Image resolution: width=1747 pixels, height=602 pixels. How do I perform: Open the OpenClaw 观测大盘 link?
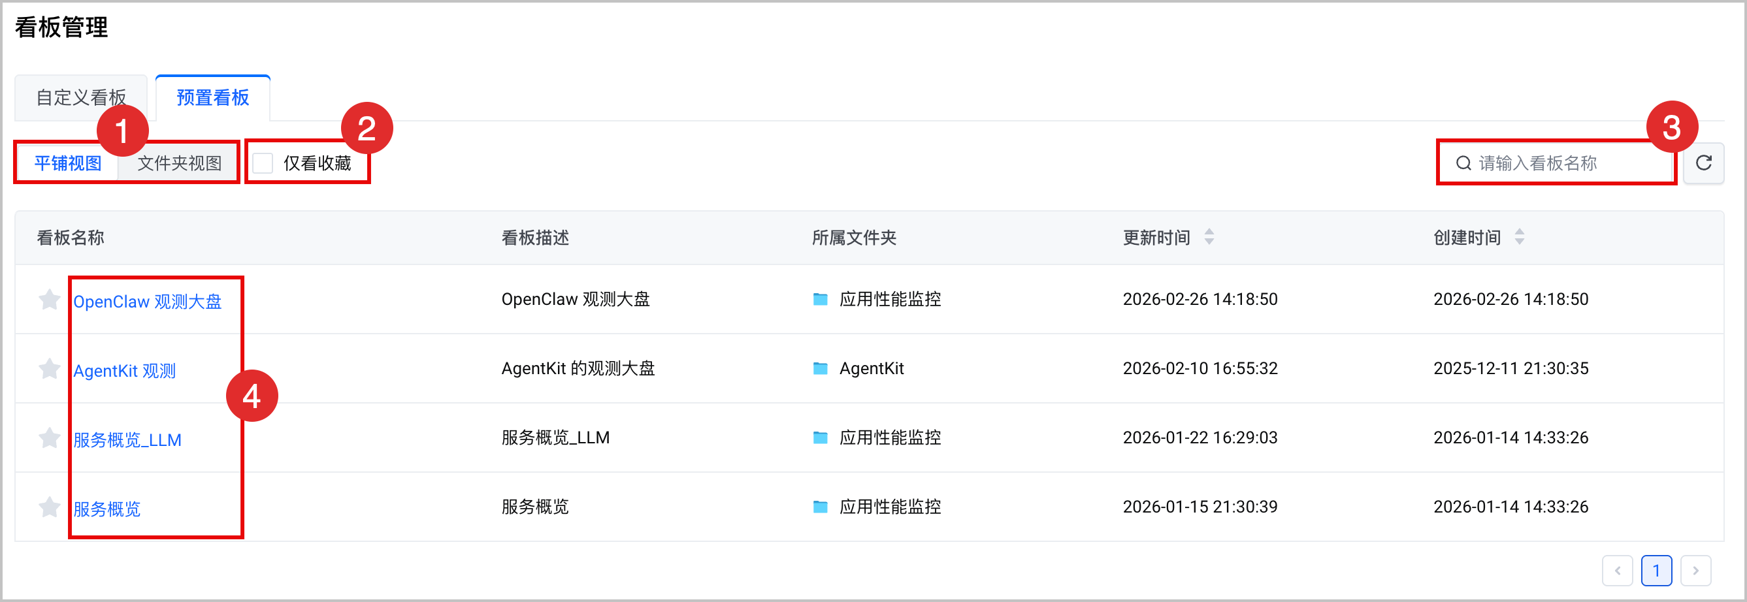(147, 302)
